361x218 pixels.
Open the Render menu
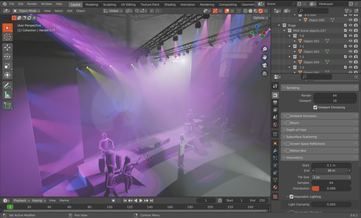pos(32,4)
